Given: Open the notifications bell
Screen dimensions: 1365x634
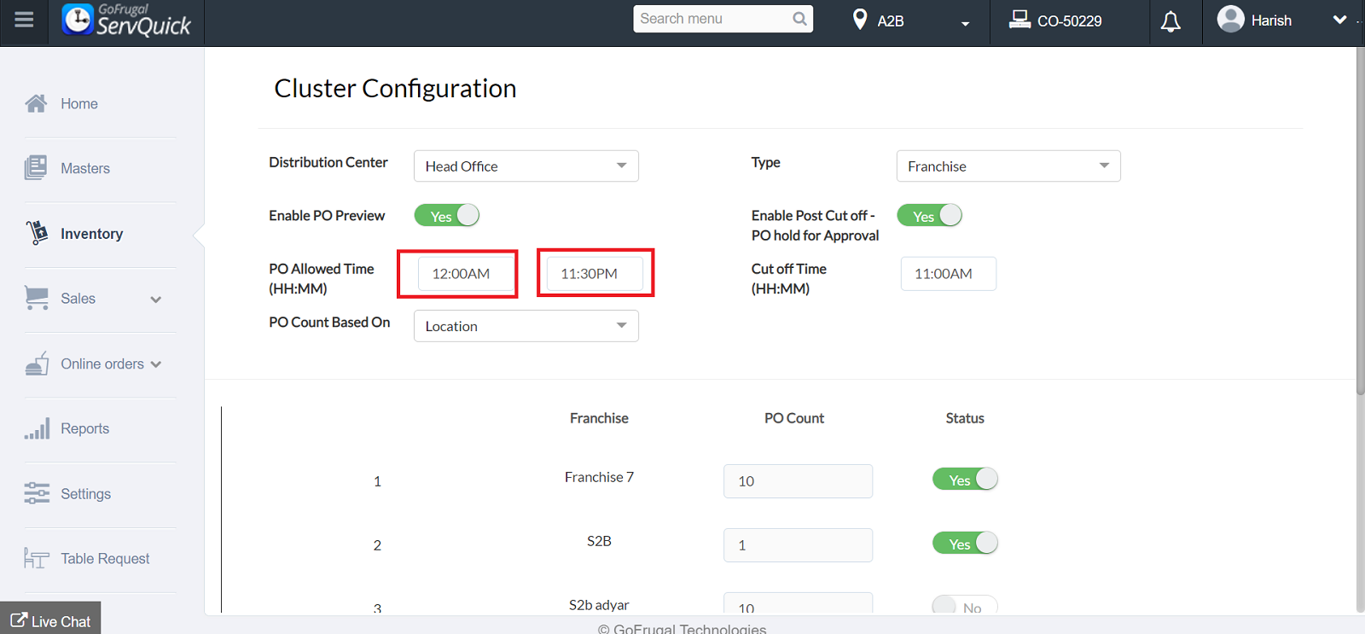Looking at the screenshot, I should pyautogui.click(x=1170, y=21).
